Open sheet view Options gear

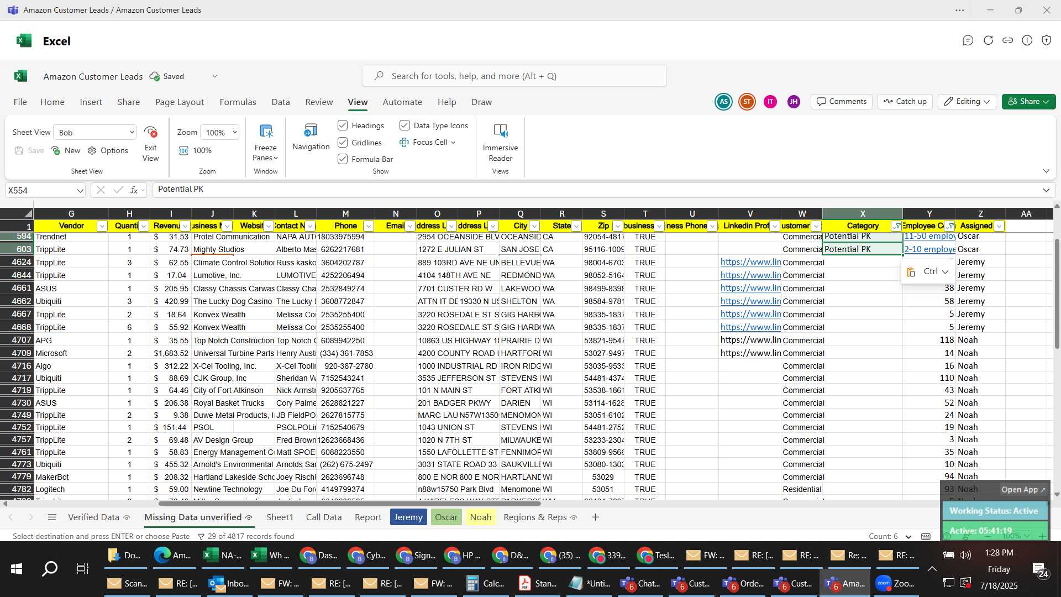coord(92,150)
